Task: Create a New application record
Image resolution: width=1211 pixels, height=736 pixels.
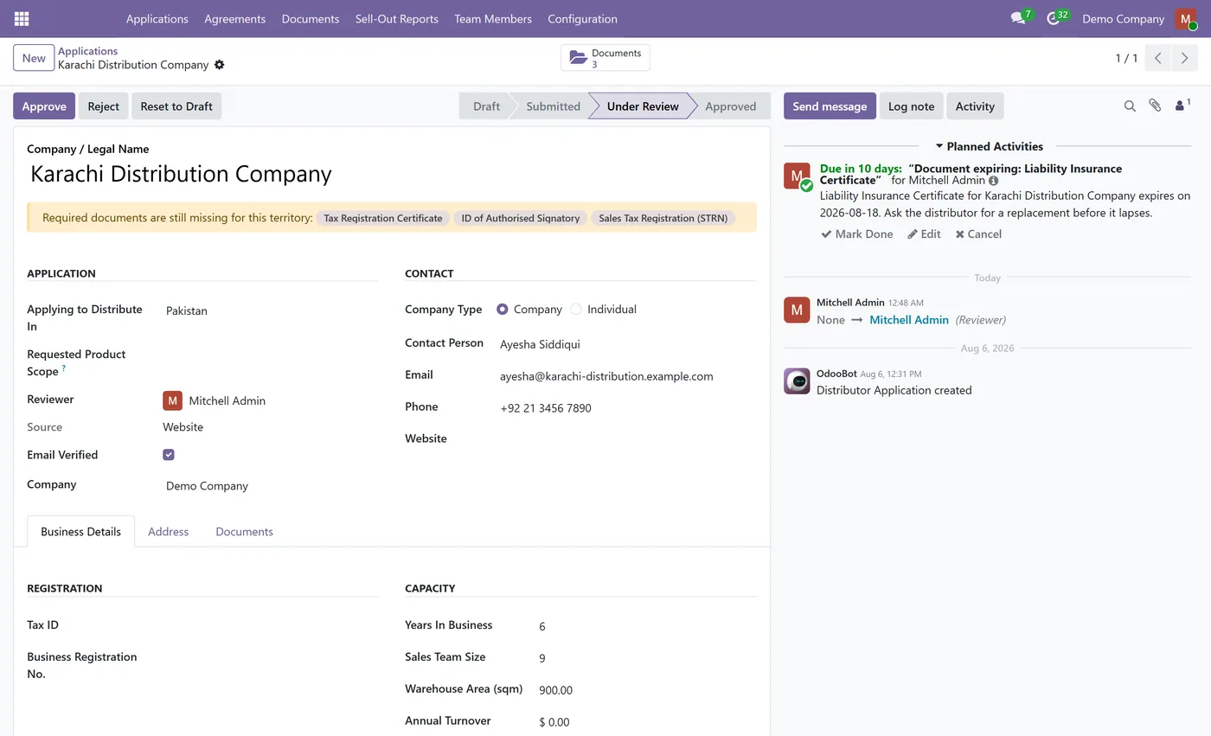Action: click(34, 58)
